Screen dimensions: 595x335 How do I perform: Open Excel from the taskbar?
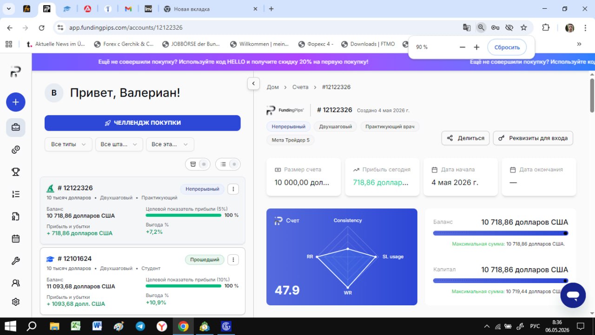[x=76, y=326]
